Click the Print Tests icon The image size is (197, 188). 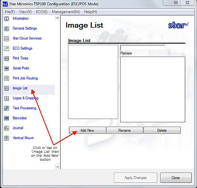(x=7, y=59)
